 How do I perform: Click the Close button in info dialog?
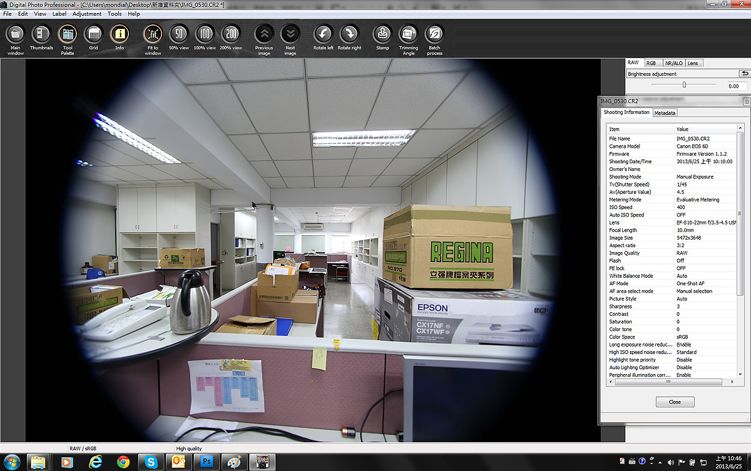point(675,402)
